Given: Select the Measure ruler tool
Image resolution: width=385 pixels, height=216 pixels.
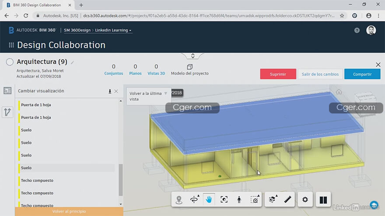Looking at the screenshot, I should click(287, 199).
